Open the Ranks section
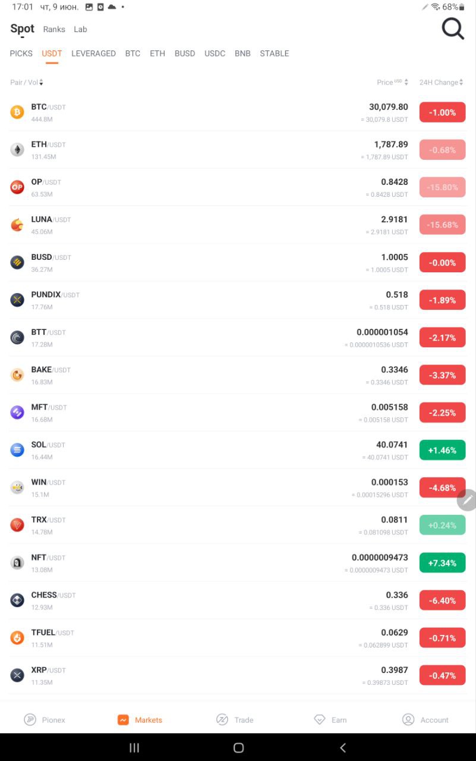 click(54, 29)
